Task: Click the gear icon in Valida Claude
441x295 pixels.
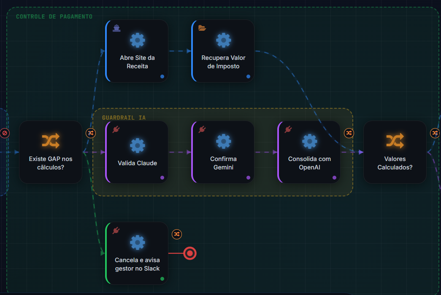Action: 138,145
